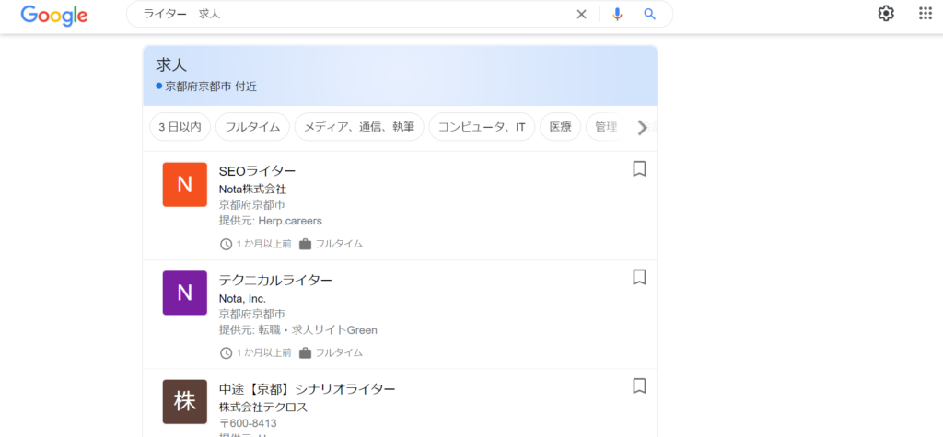This screenshot has width=943, height=437.
Task: Bookmark the シナリオライター job
Action: [639, 385]
